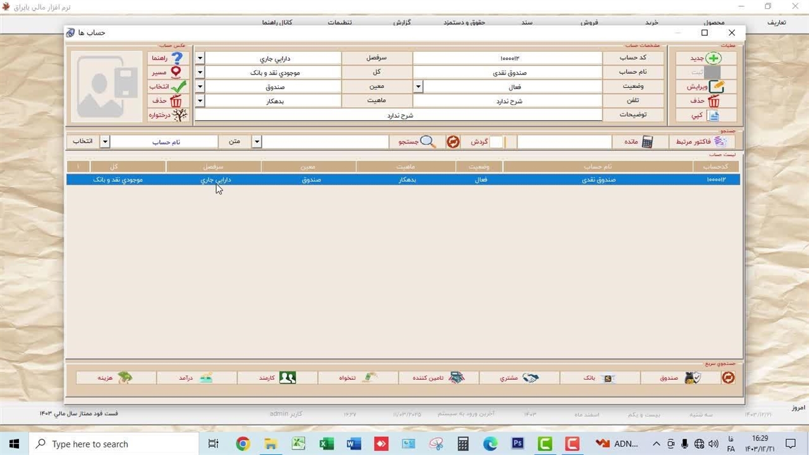Click the جستجو (Search) magnifier icon
Image resolution: width=809 pixels, height=455 pixels.
(x=427, y=142)
